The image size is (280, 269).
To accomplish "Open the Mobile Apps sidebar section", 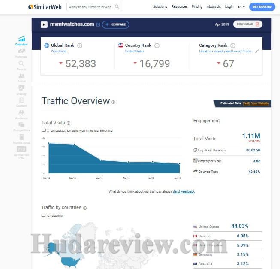I will point(21,139).
